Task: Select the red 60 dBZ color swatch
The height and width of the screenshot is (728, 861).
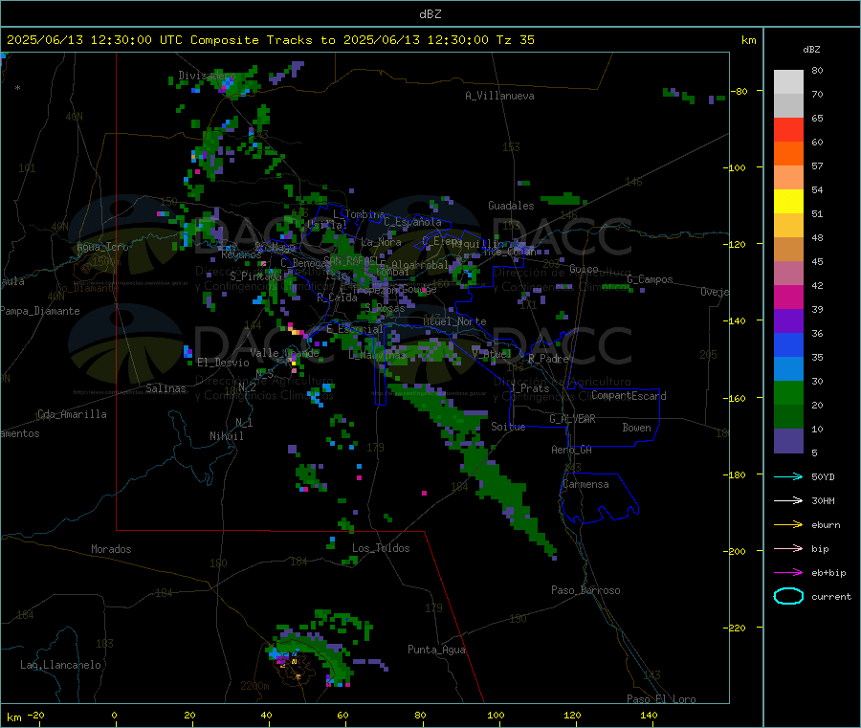Action: (788, 129)
